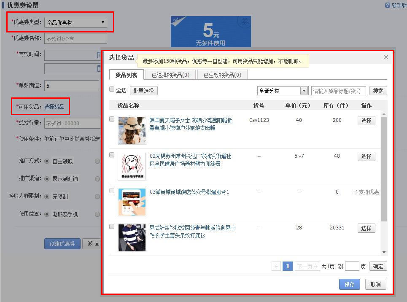The height and width of the screenshot is (302, 407).
Task: Click the 货号 value Cav1123
Action: coord(259,120)
